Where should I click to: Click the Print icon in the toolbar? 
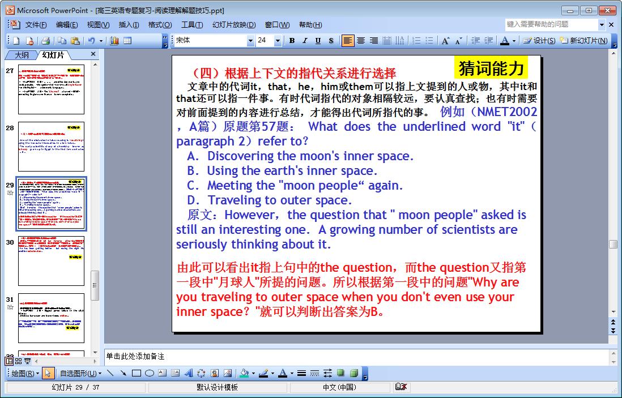pyautogui.click(x=45, y=41)
